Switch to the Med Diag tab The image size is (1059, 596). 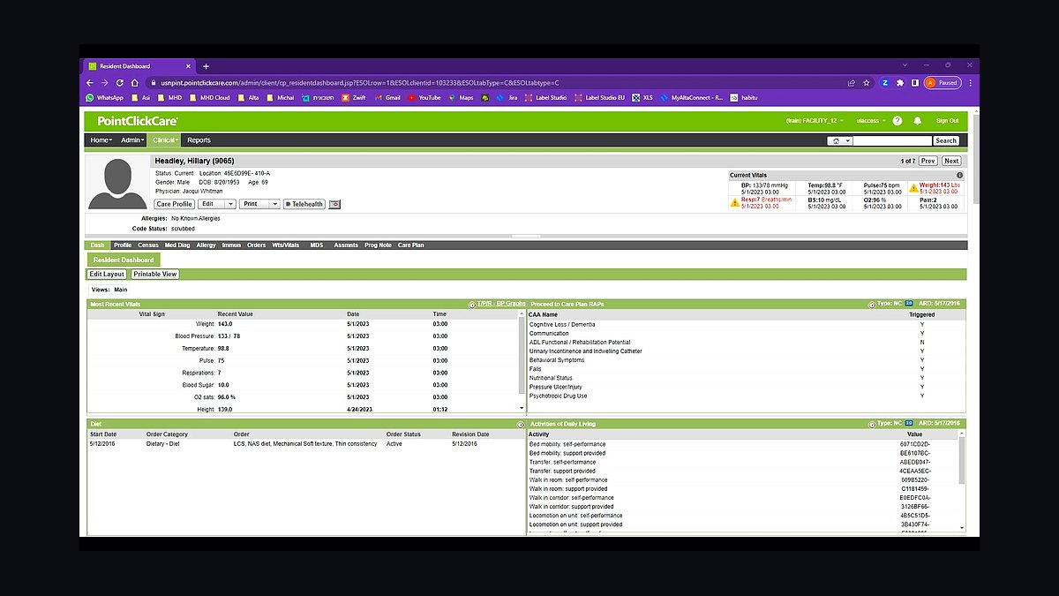(x=177, y=245)
